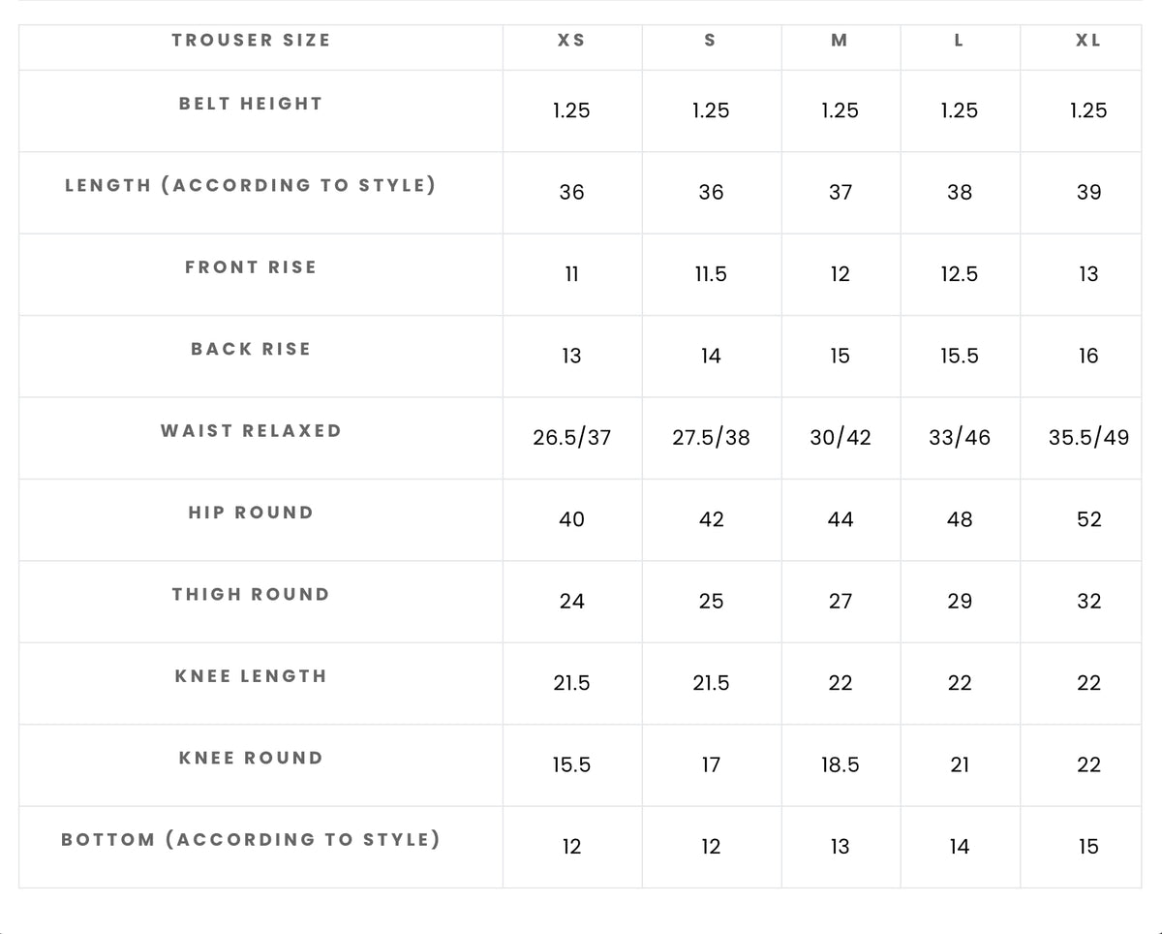The width and height of the screenshot is (1162, 934).
Task: Click waist value 26.5/37 for XS
Action: [571, 438]
